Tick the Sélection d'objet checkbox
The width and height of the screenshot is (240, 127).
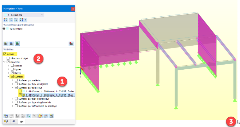point(8,58)
